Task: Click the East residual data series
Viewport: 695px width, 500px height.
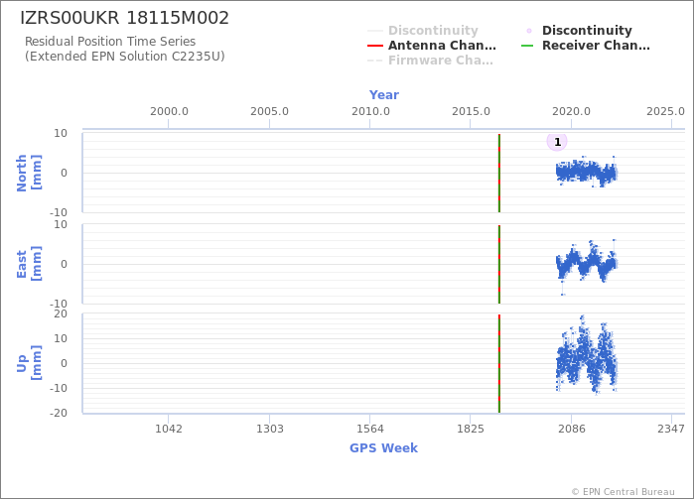Action: 587,266
